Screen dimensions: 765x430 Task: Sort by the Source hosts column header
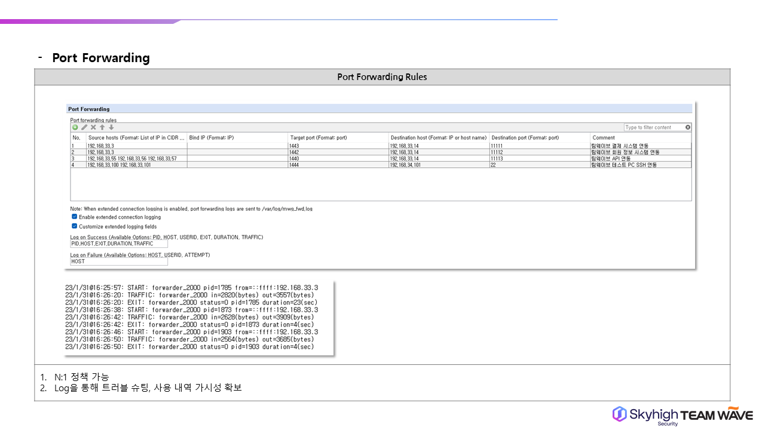[x=136, y=137]
